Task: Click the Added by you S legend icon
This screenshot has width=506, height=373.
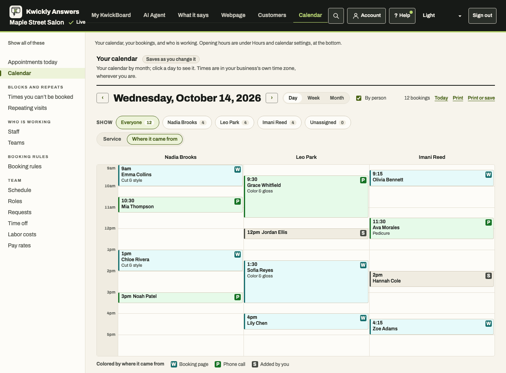Action: pyautogui.click(x=255, y=364)
